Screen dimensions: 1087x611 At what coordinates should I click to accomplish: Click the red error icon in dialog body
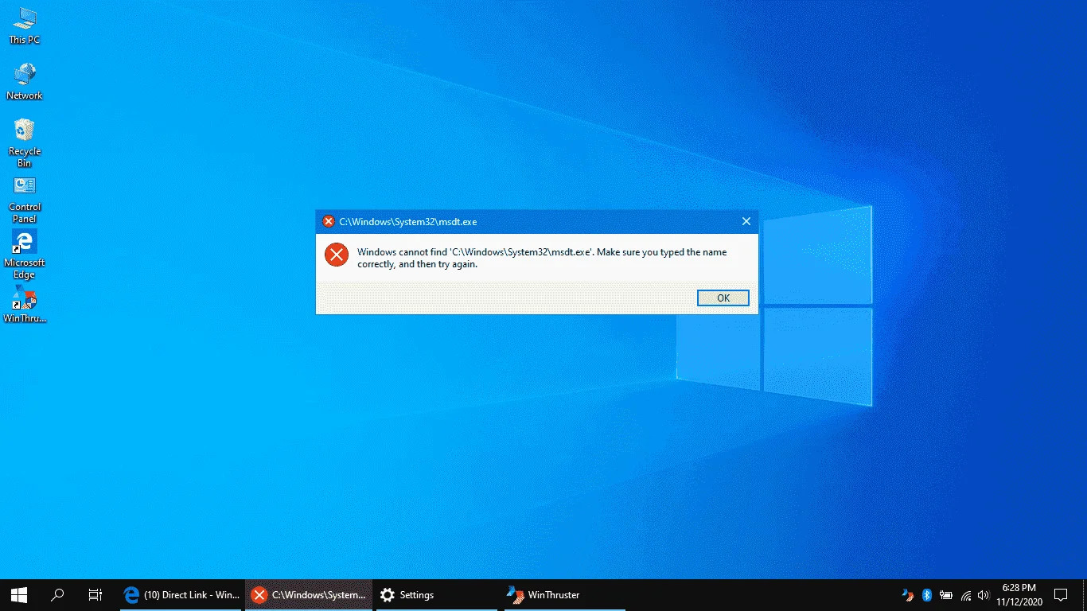coord(337,255)
